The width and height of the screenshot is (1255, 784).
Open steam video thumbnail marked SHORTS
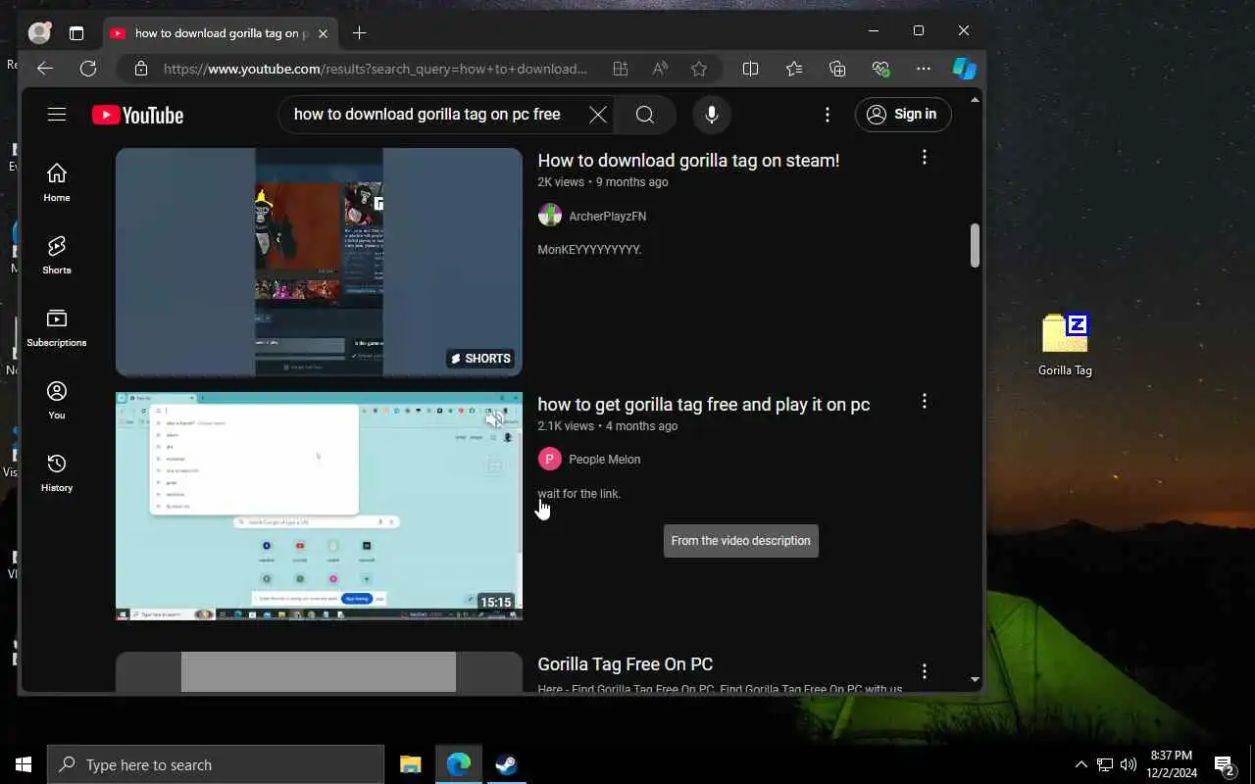(319, 262)
